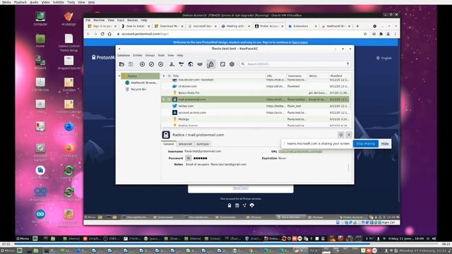Open the mail.protonmail.com URL link in preview
452x254 pixels.
click(300, 151)
